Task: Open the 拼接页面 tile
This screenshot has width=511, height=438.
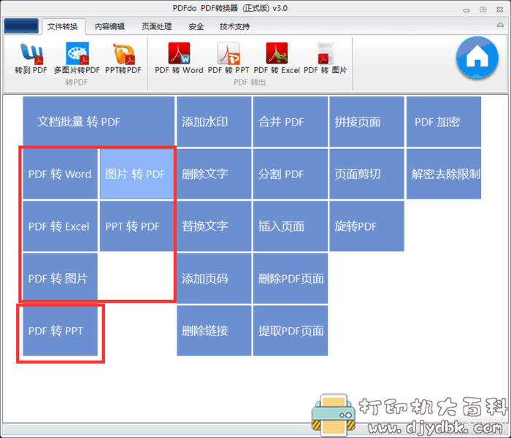Action: (367, 121)
